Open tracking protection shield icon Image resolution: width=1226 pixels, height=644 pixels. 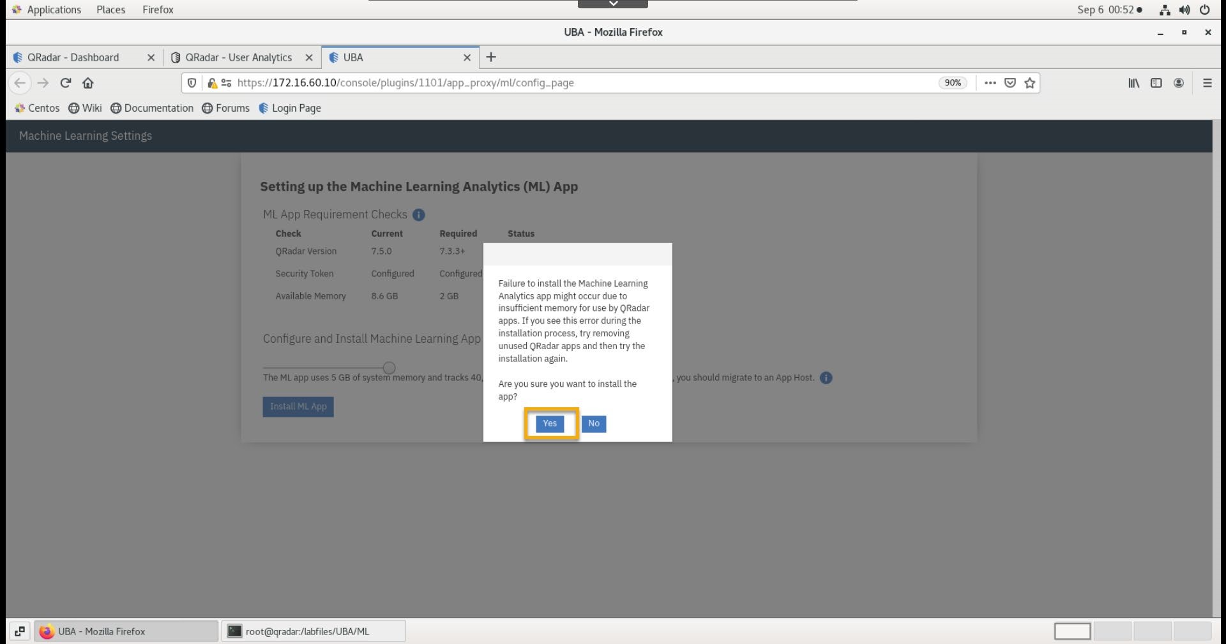click(192, 83)
